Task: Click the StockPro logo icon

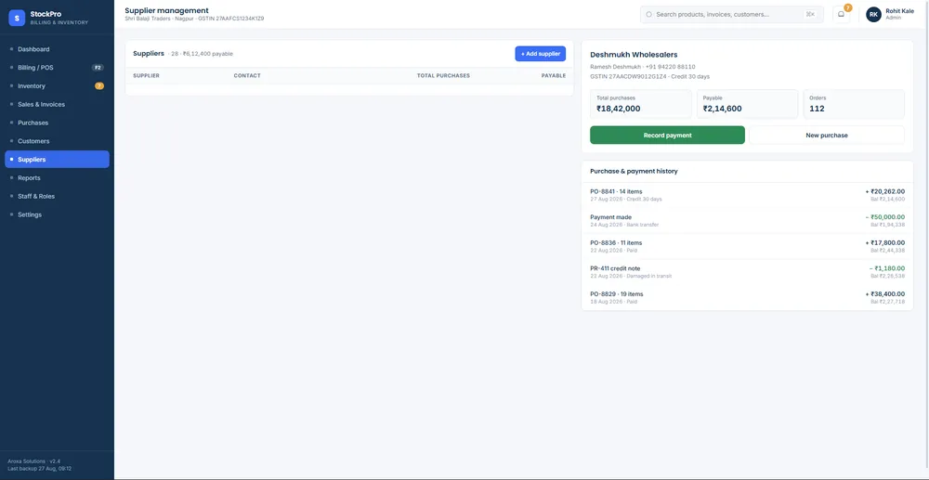Action: (17, 18)
